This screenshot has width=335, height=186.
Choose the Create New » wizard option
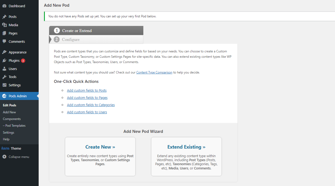click(100, 157)
